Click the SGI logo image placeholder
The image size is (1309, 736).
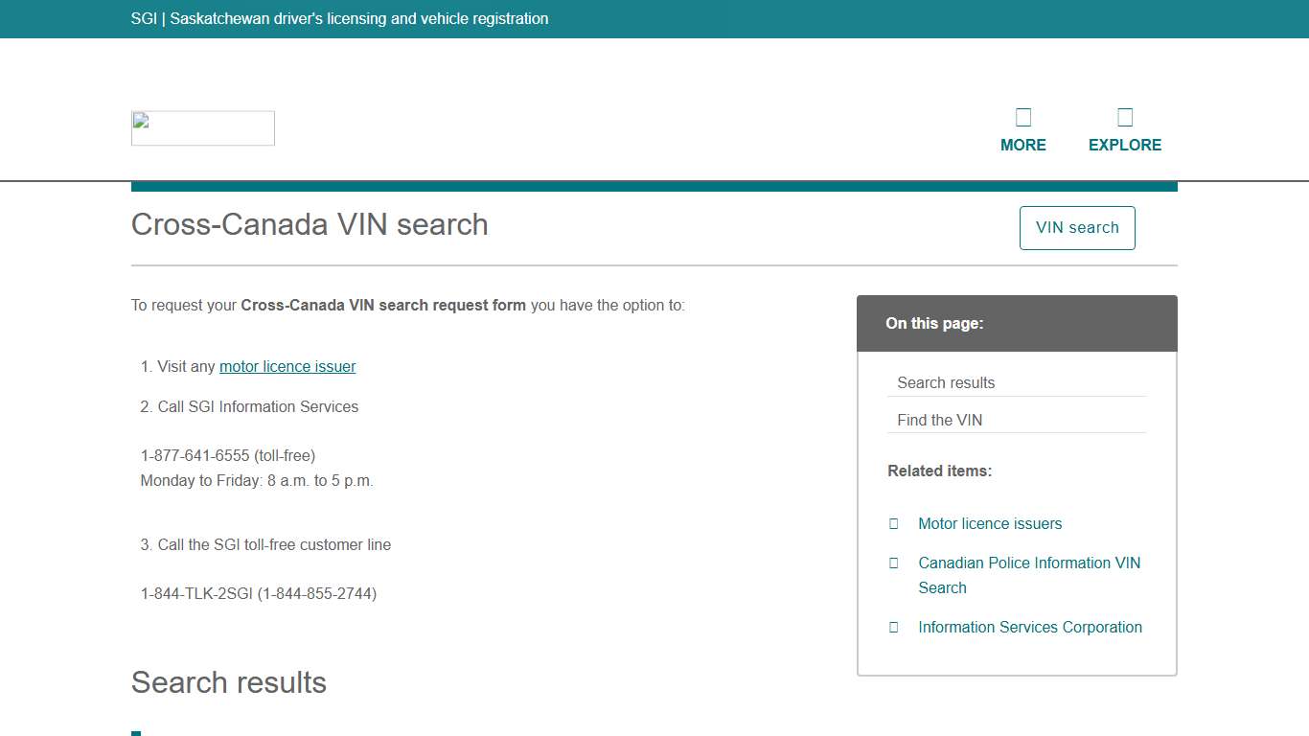pos(202,127)
